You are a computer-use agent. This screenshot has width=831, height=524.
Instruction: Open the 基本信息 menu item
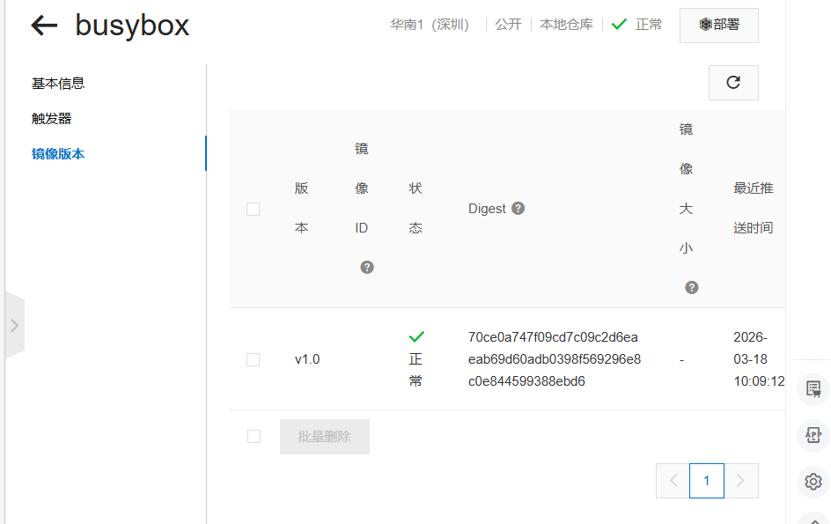58,84
